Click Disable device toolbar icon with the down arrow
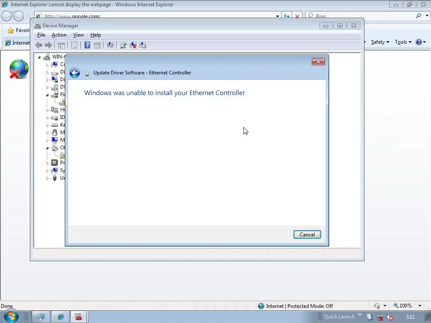 (x=143, y=45)
